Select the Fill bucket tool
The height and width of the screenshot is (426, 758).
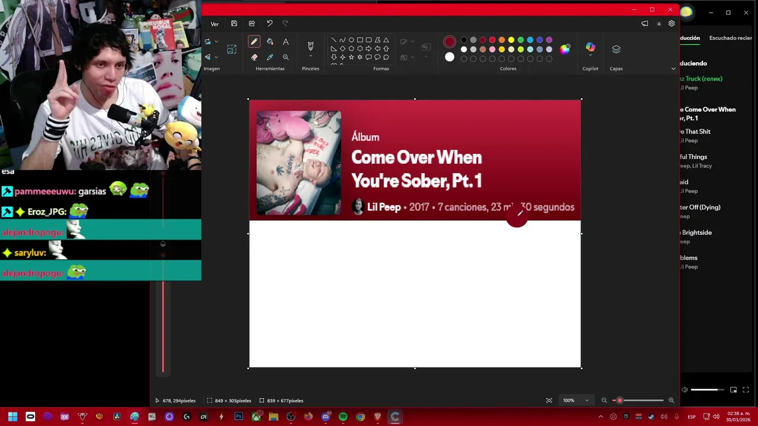(270, 41)
